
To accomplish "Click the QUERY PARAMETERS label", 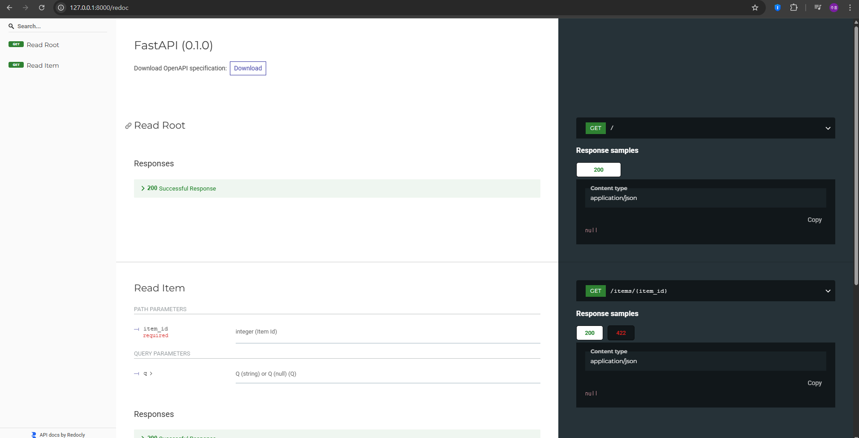I will [x=162, y=354].
